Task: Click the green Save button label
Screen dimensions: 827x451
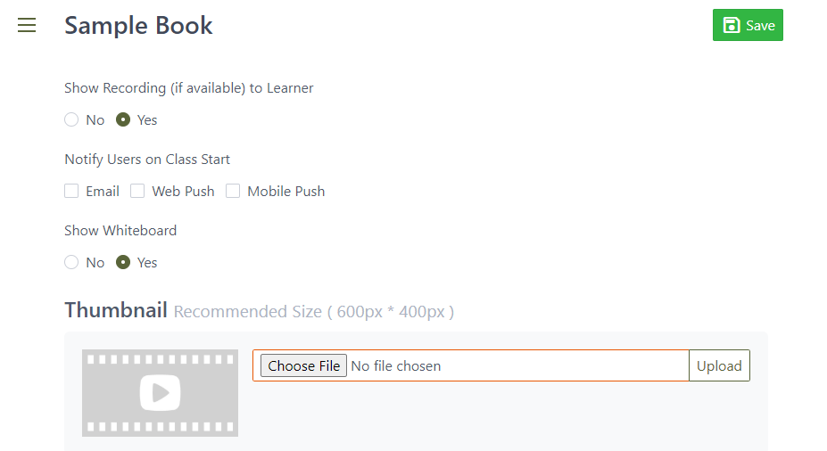Action: [x=760, y=26]
